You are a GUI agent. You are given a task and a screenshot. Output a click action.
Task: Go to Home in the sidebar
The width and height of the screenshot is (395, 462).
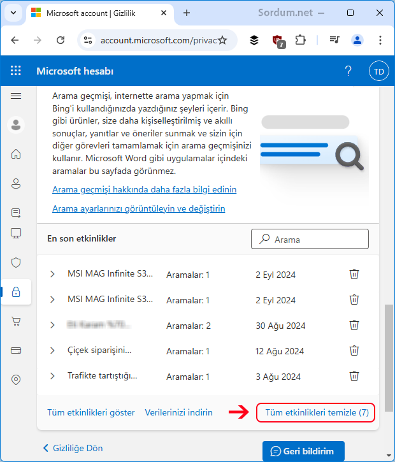tap(16, 154)
